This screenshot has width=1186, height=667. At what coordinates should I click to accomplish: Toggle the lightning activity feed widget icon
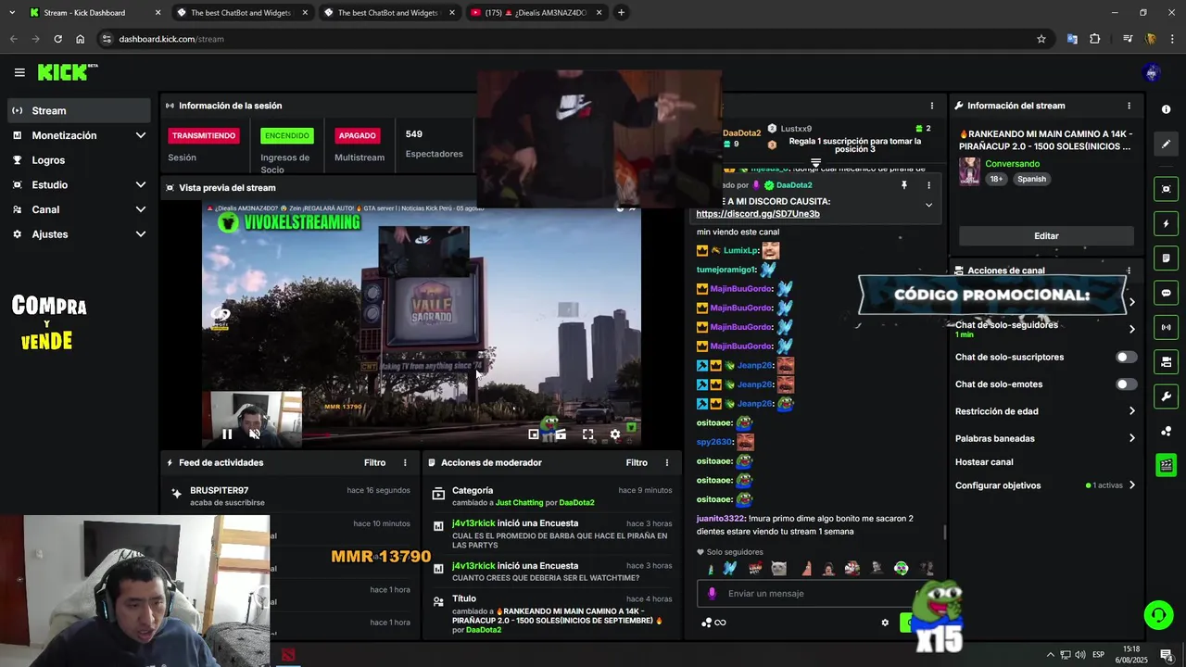(1166, 223)
